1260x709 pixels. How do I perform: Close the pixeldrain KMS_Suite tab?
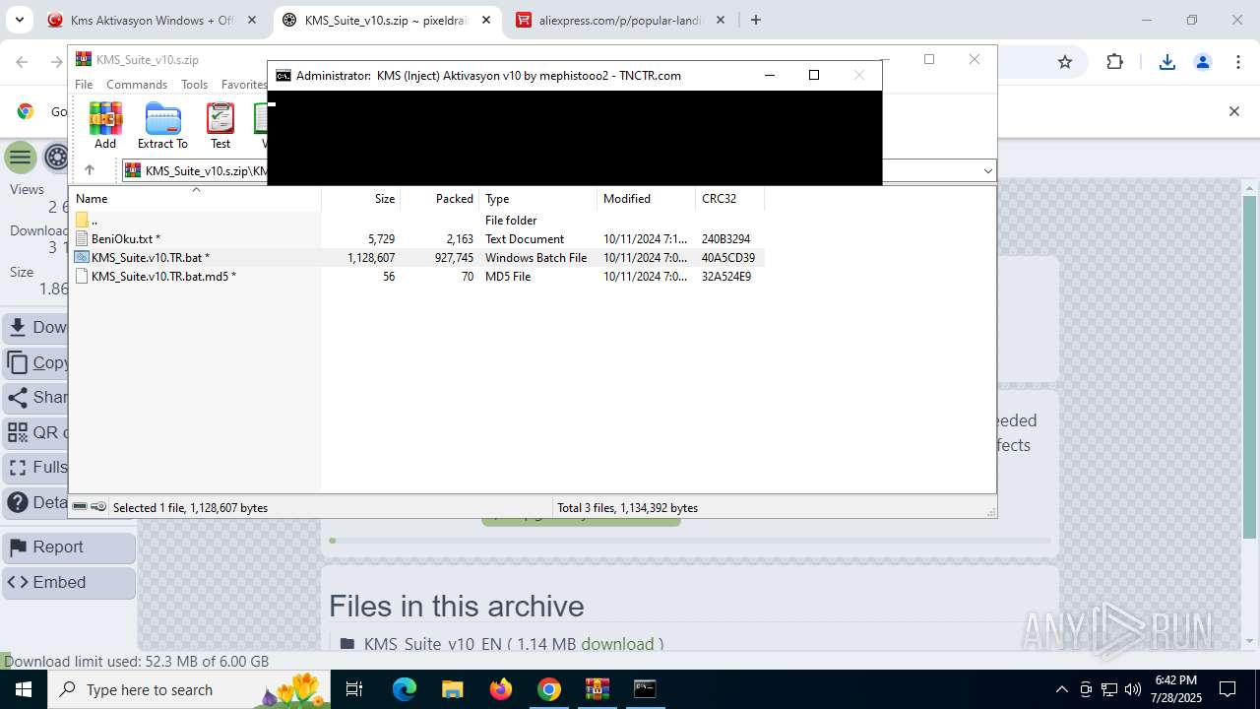(486, 20)
